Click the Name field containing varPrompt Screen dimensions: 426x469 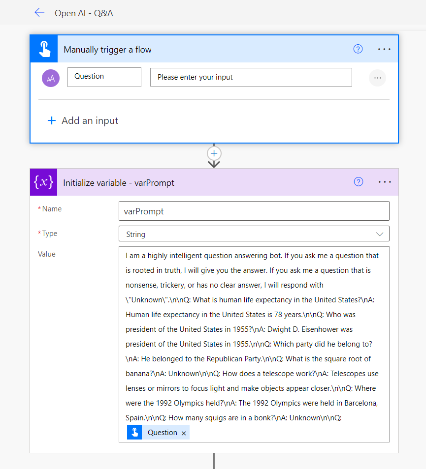[x=254, y=211]
